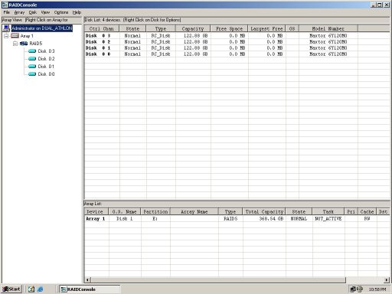Click the Disk 0:3 drive icon
The image size is (392, 294).
pyautogui.click(x=32, y=51)
